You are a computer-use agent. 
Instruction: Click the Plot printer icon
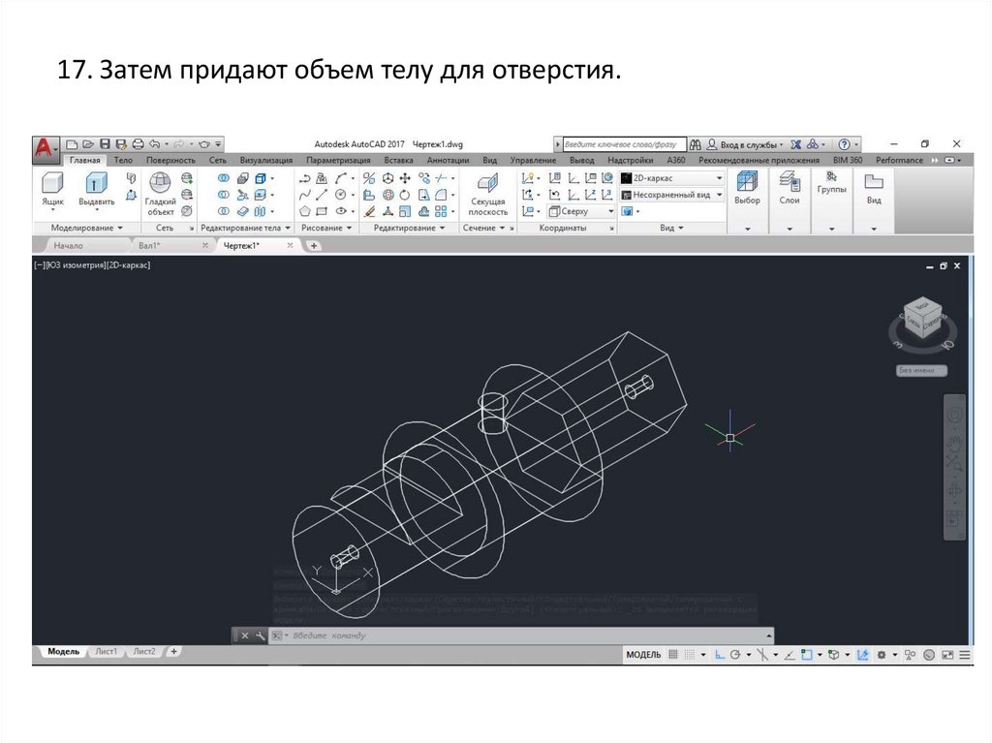[x=138, y=144]
